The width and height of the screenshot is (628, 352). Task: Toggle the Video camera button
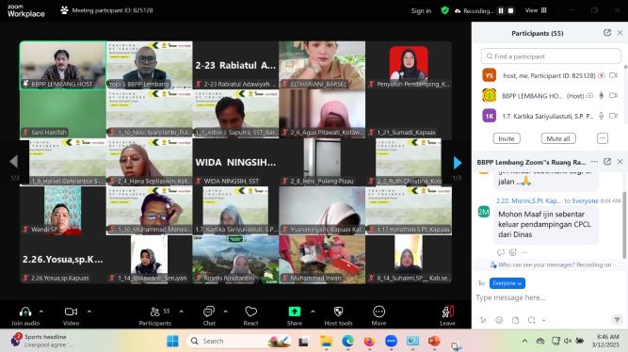click(x=71, y=312)
